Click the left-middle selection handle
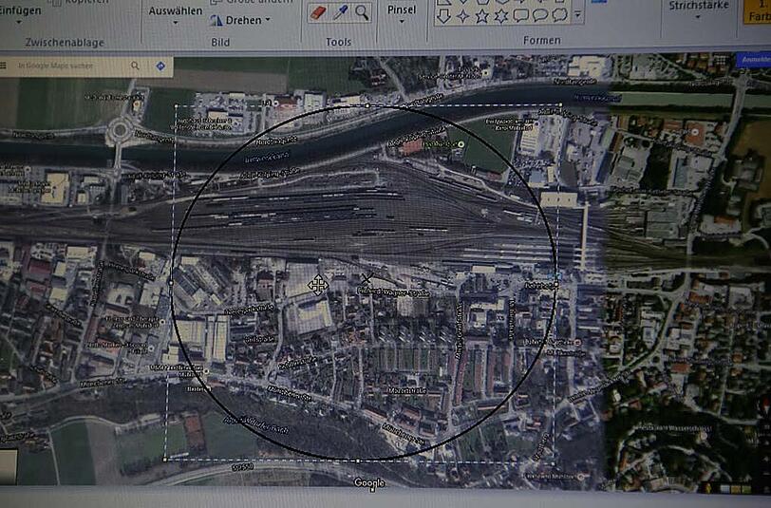The image size is (771, 508). [171, 282]
